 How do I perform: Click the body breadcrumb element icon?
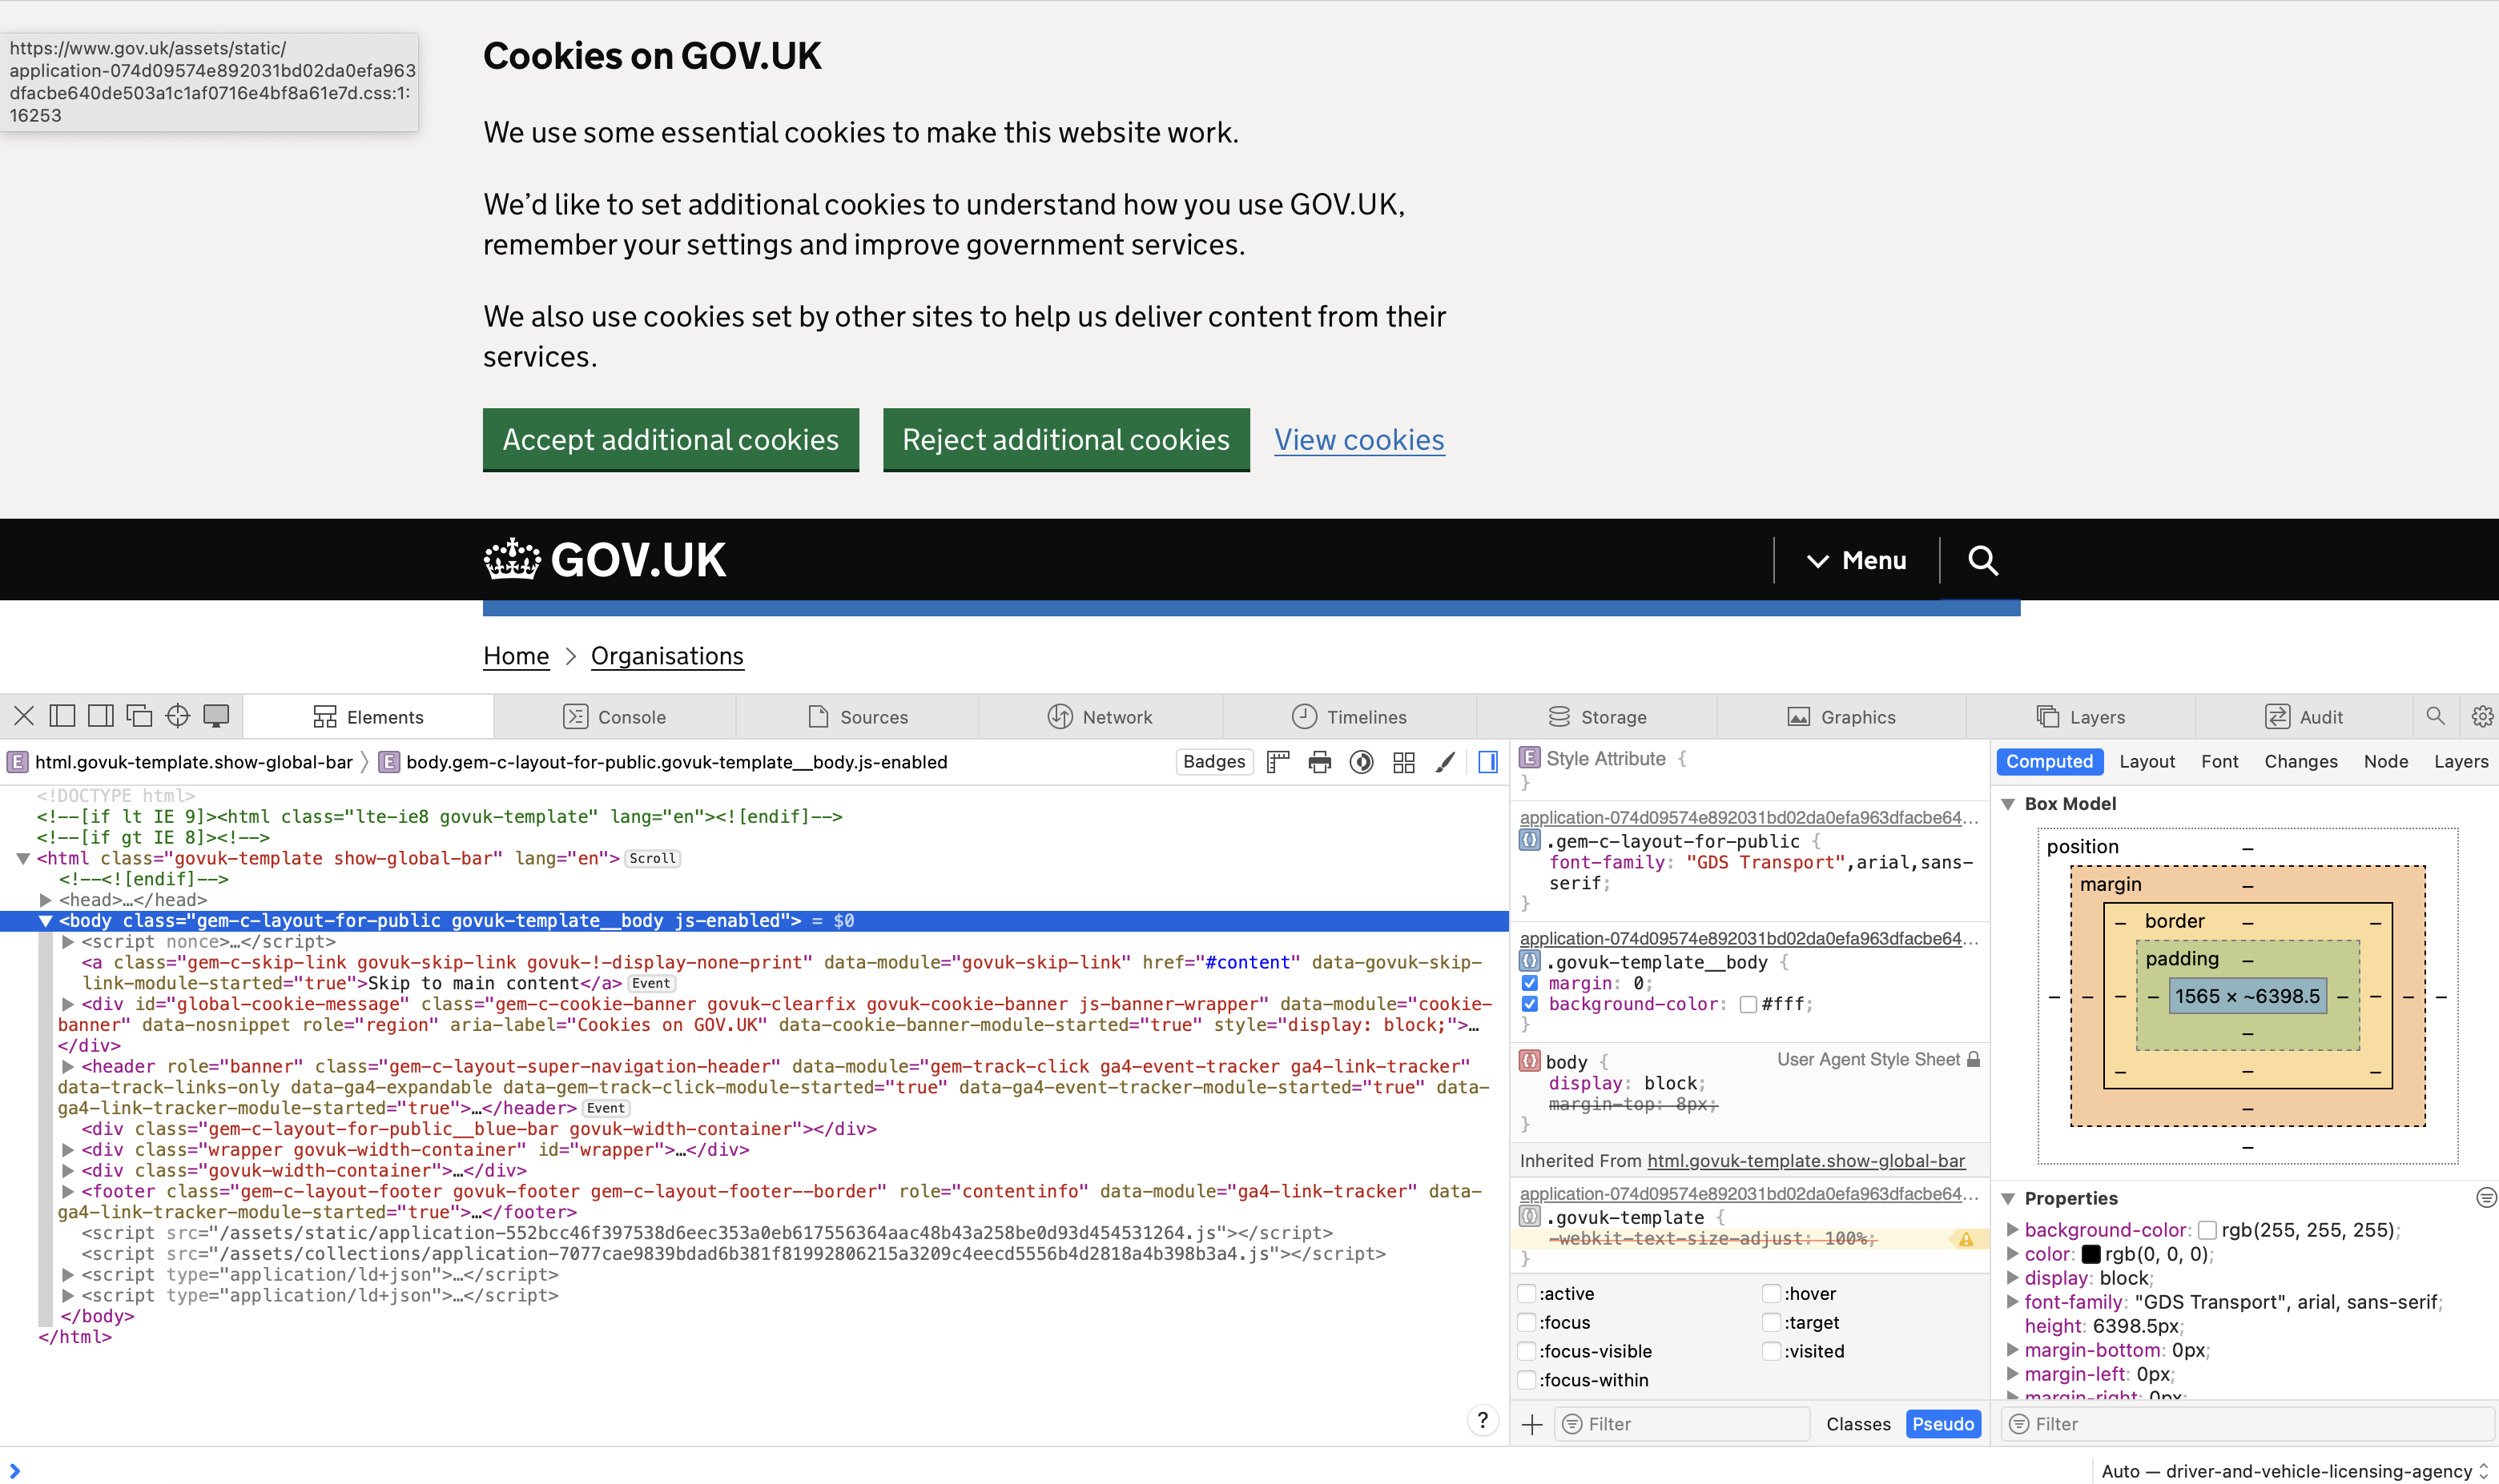pos(388,762)
